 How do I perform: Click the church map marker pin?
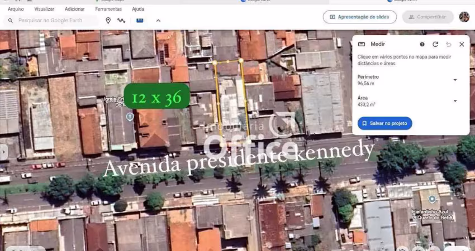tap(130, 117)
